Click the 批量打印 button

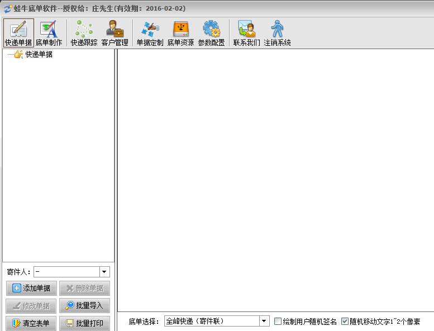pos(84,323)
